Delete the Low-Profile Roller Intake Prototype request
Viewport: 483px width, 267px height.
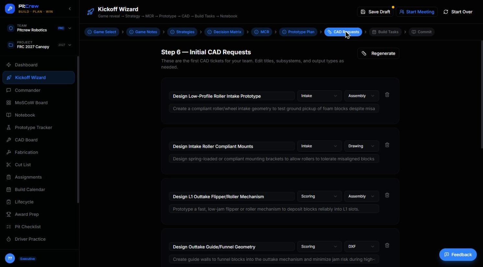click(387, 95)
